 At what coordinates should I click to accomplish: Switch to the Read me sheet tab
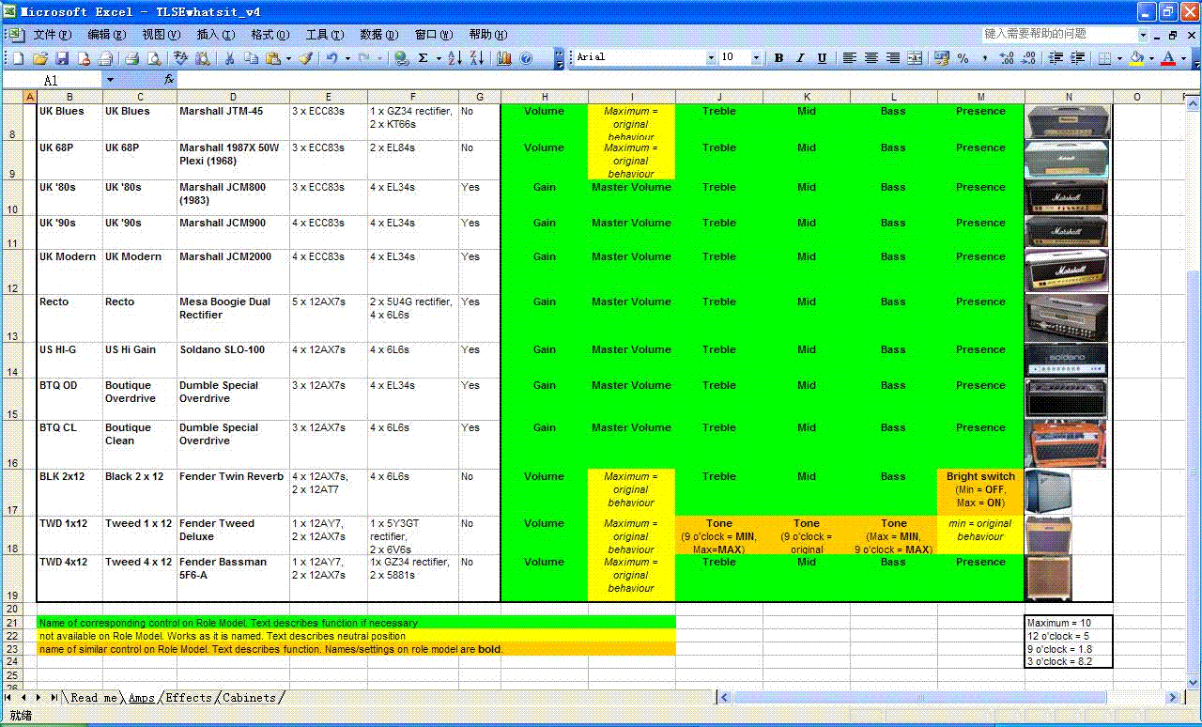click(94, 698)
